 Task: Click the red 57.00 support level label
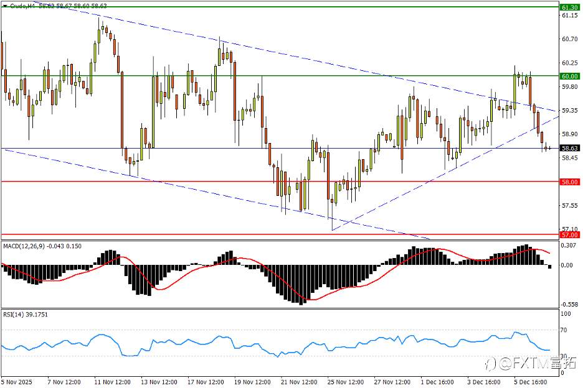[x=570, y=235]
